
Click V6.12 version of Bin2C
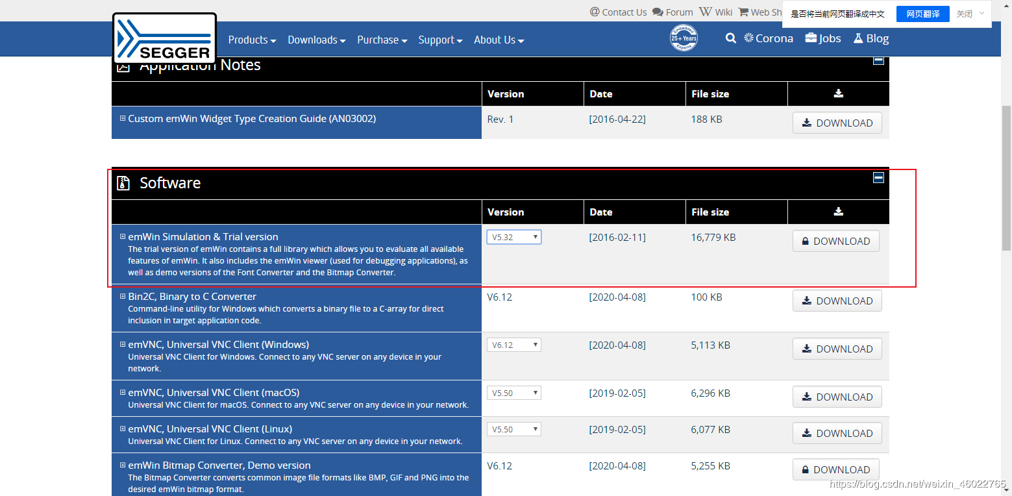point(500,297)
